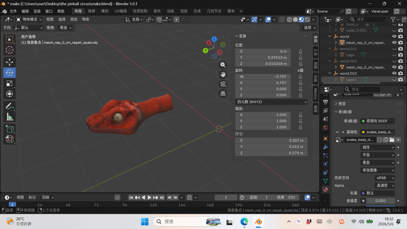Open the 文件 menu
The width and height of the screenshot is (407, 229).
[13, 11]
